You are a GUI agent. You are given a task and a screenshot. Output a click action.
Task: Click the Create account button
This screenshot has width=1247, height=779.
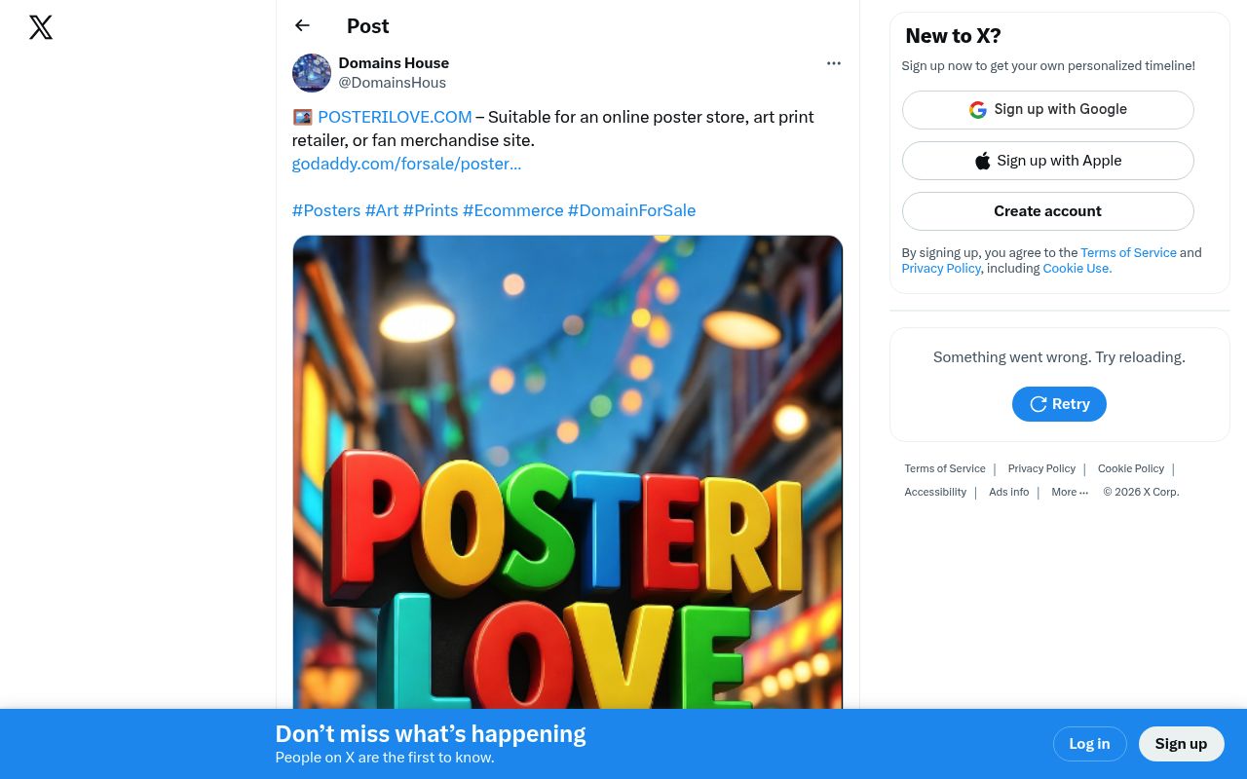(x=1047, y=211)
